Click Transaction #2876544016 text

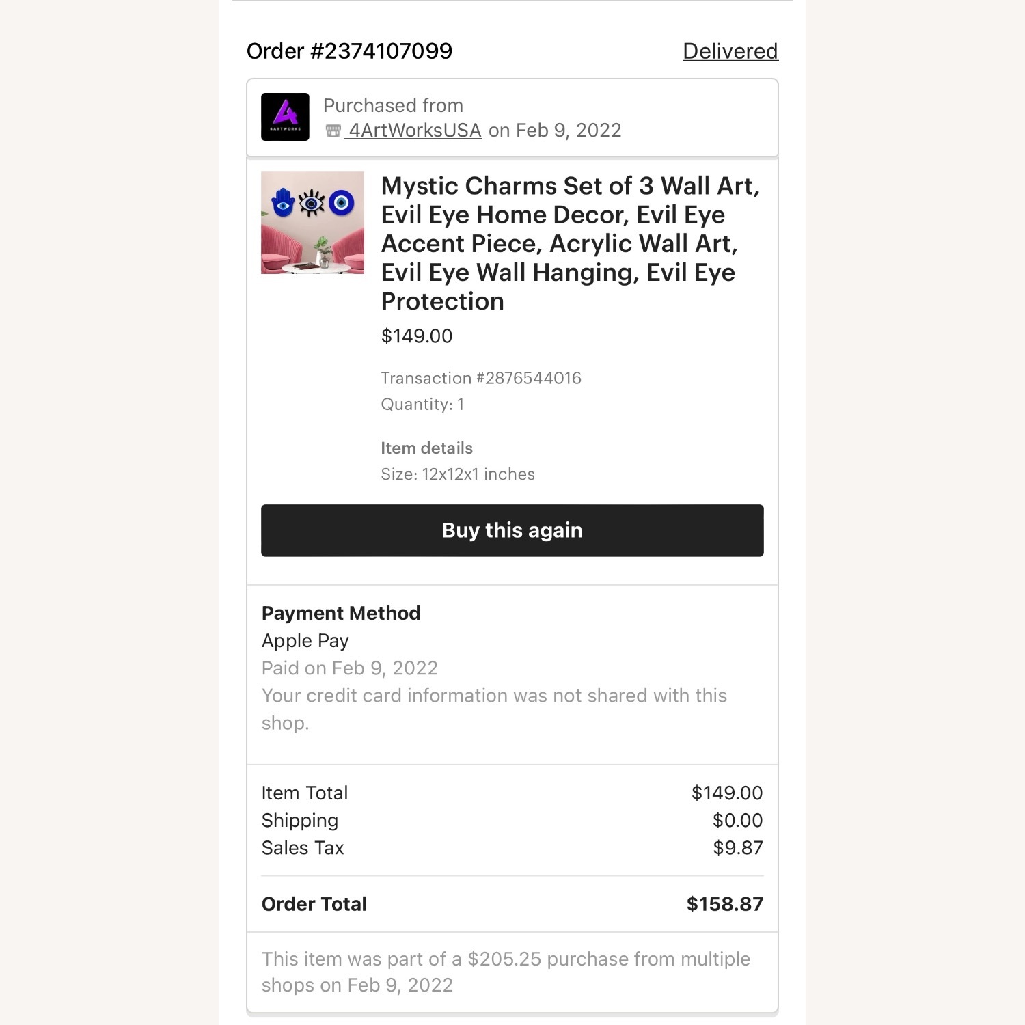[481, 379]
